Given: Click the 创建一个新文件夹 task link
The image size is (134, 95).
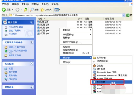Looking at the screenshot, I should tap(17, 47).
